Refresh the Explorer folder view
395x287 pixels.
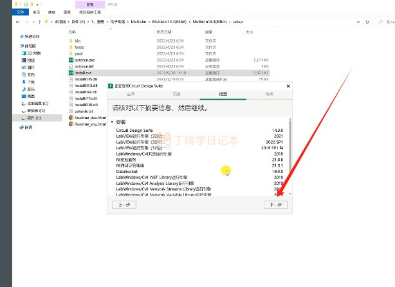[x=367, y=22]
